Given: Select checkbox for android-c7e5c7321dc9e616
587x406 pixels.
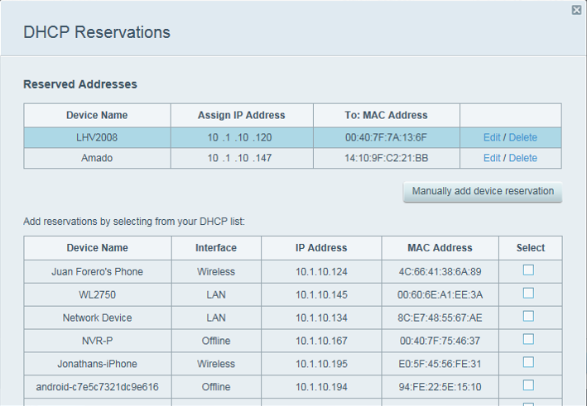Looking at the screenshot, I should pos(528,385).
